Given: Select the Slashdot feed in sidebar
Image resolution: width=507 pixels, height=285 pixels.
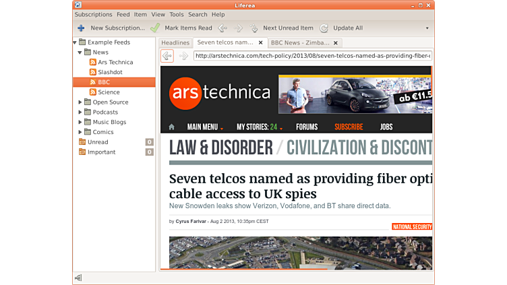Looking at the screenshot, I should coord(111,72).
